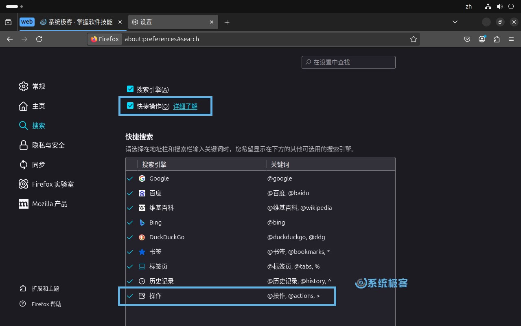Click the 在设置中查找 search field
521x326 pixels.
point(348,62)
